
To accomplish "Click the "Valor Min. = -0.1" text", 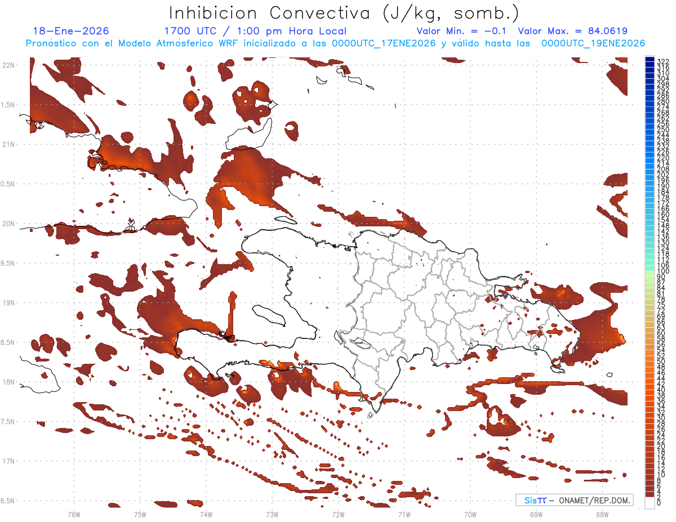I will pos(462,31).
